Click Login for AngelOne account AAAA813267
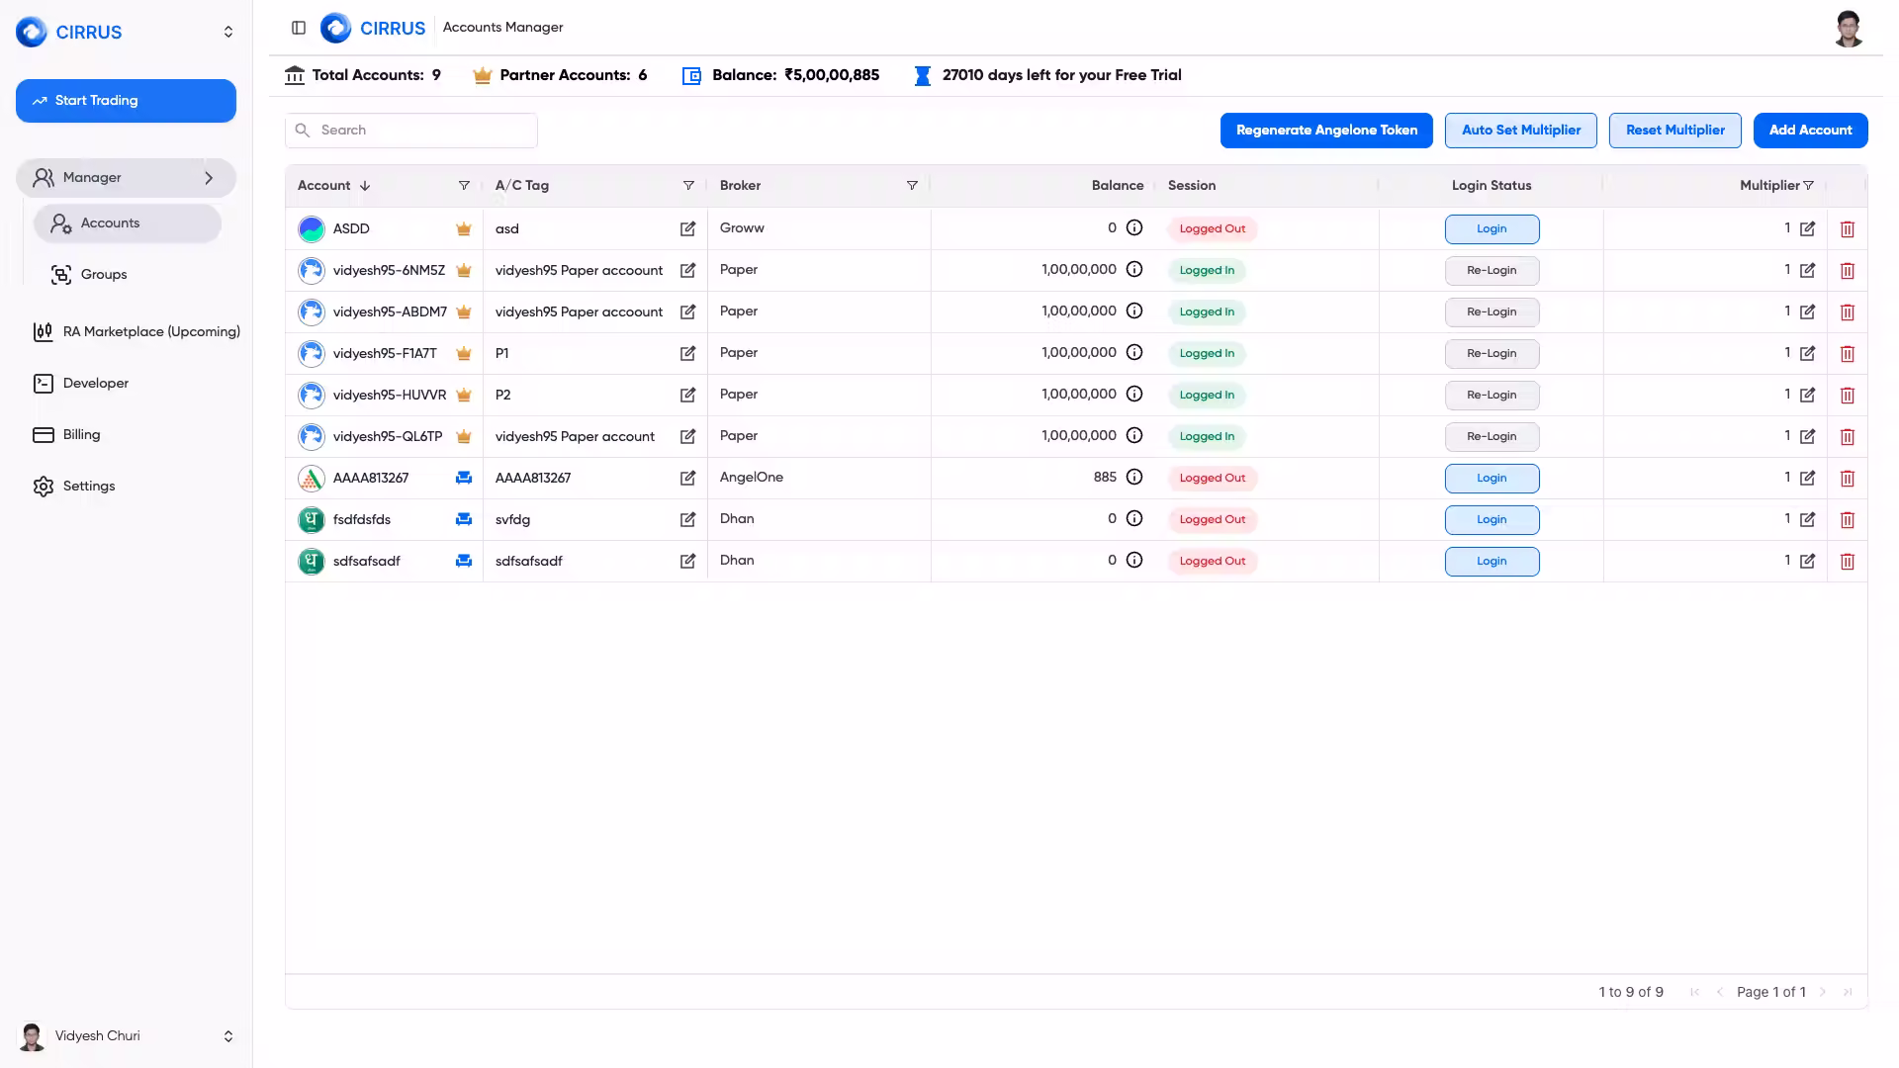This screenshot has width=1899, height=1068. [1491, 479]
